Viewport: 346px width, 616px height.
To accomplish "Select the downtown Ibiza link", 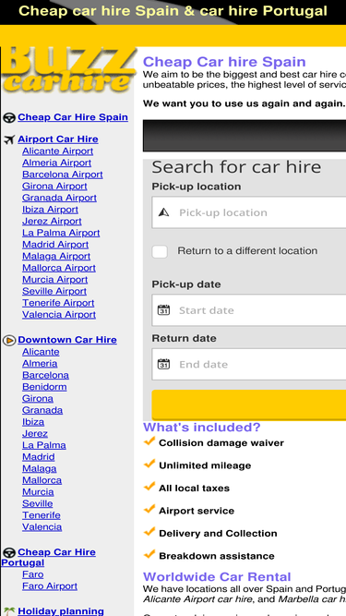I will (x=33, y=422).
